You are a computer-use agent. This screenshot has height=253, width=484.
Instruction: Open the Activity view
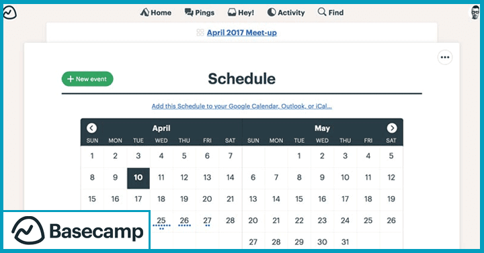(286, 13)
